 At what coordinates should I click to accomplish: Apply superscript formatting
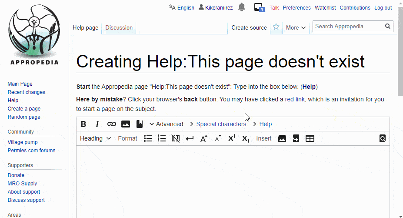232,138
